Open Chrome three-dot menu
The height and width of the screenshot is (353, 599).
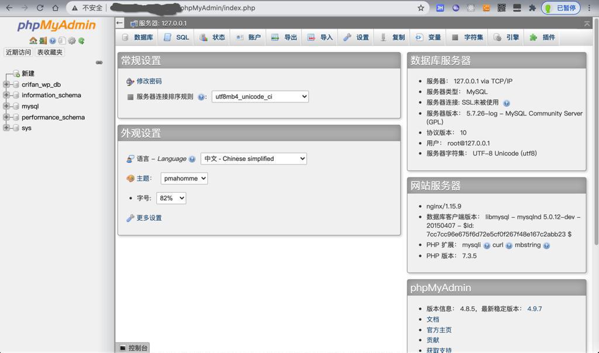point(589,8)
